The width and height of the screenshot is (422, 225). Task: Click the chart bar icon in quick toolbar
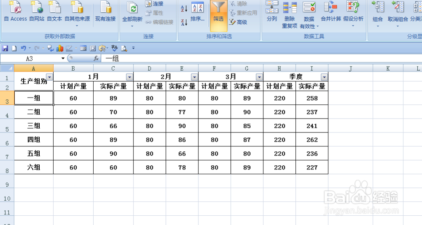coord(60,48)
